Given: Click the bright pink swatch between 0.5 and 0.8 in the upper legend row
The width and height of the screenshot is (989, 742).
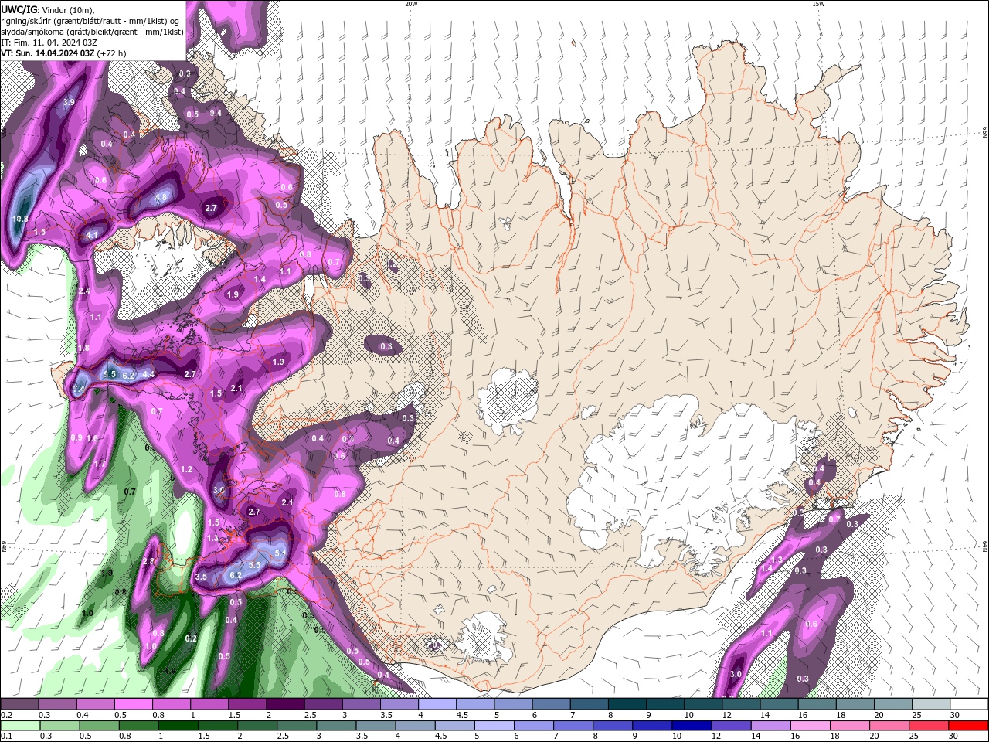Looking at the screenshot, I should coord(133,704).
